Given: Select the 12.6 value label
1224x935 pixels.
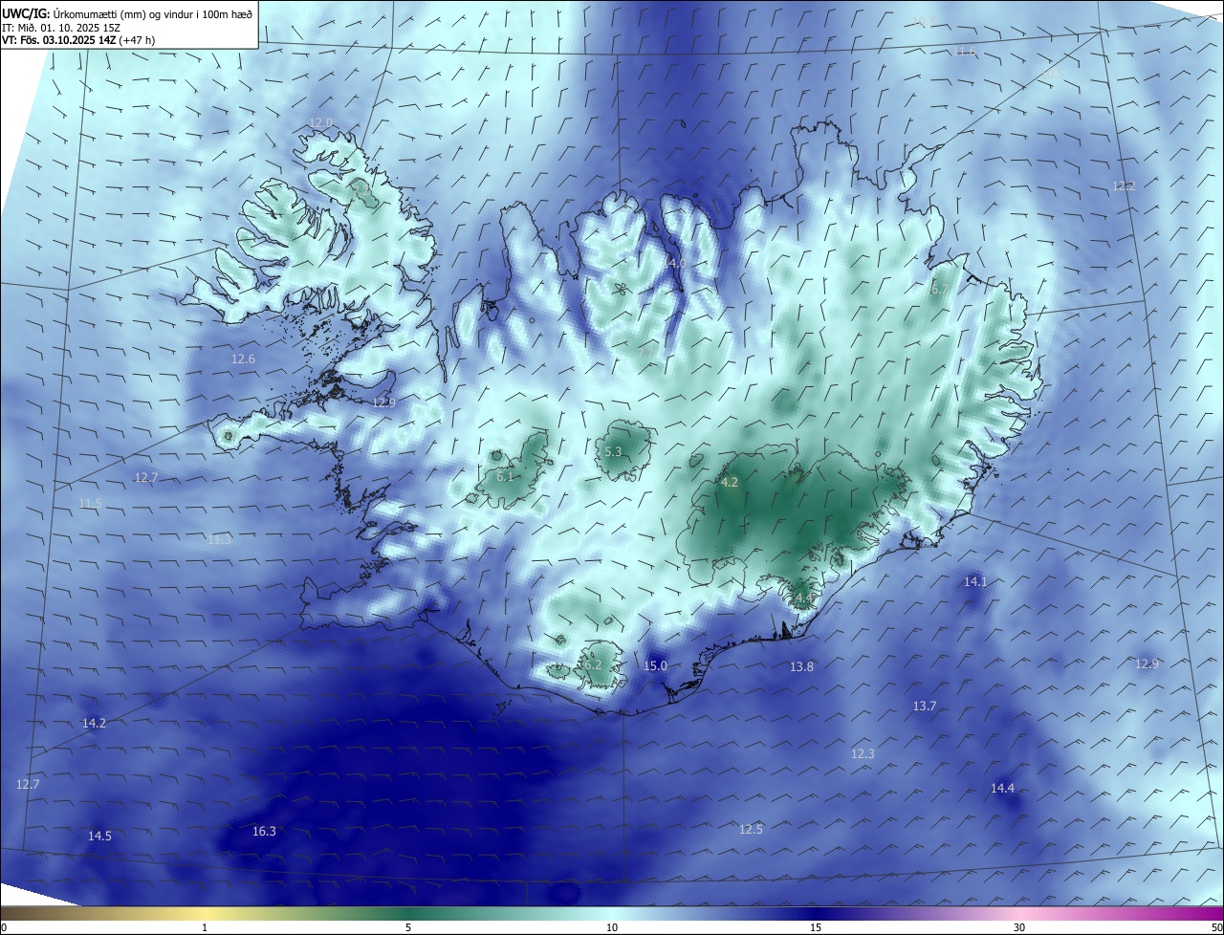Looking at the screenshot, I should point(243,359).
